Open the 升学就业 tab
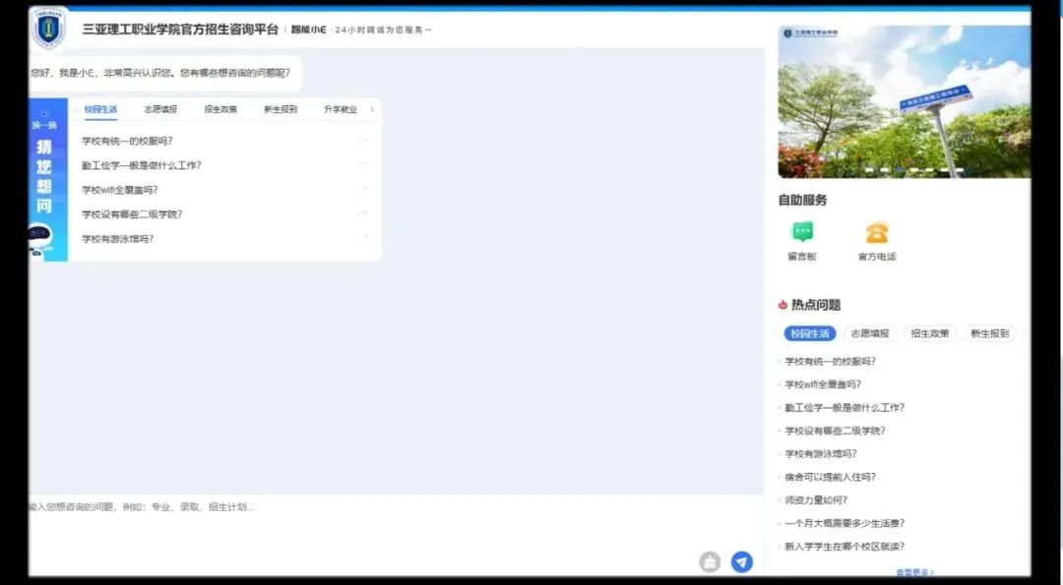This screenshot has height=585, width=1063. (x=341, y=109)
